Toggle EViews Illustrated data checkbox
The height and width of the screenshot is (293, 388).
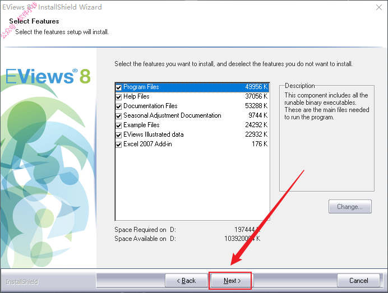click(118, 135)
